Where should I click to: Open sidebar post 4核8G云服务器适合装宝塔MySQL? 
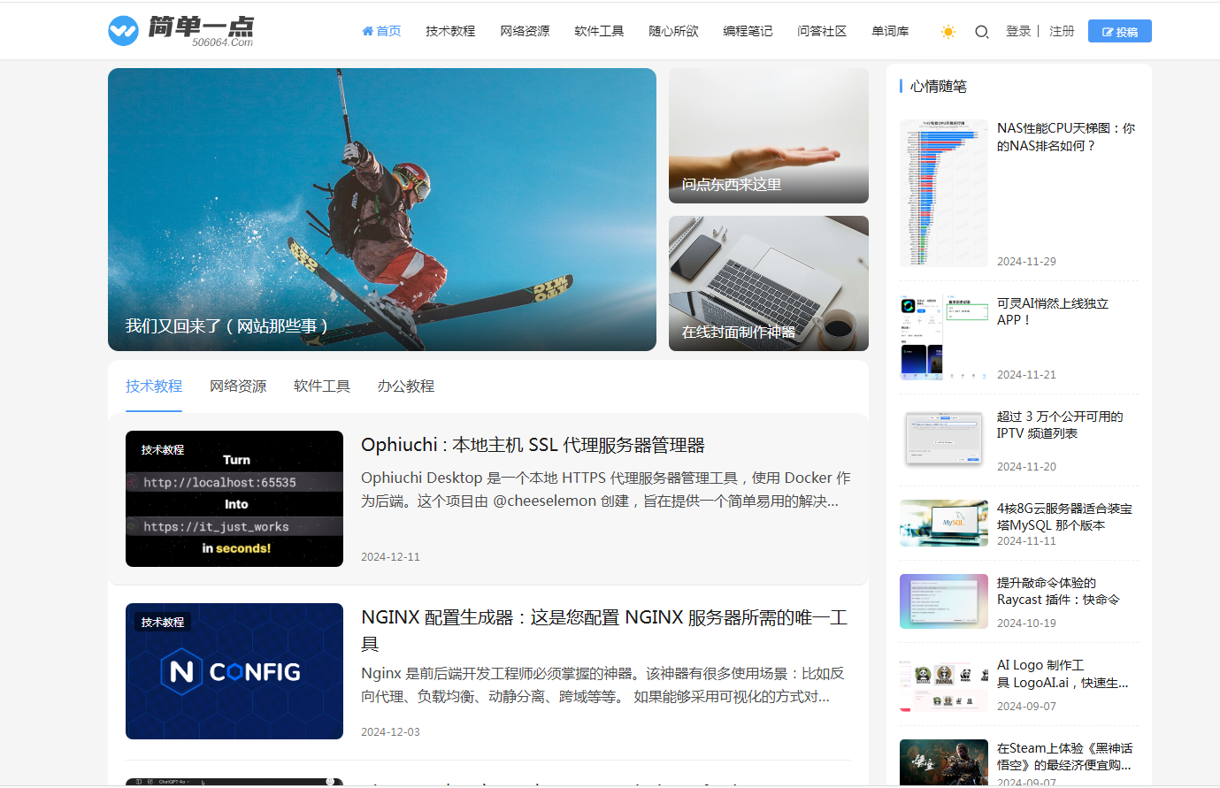(x=1064, y=516)
